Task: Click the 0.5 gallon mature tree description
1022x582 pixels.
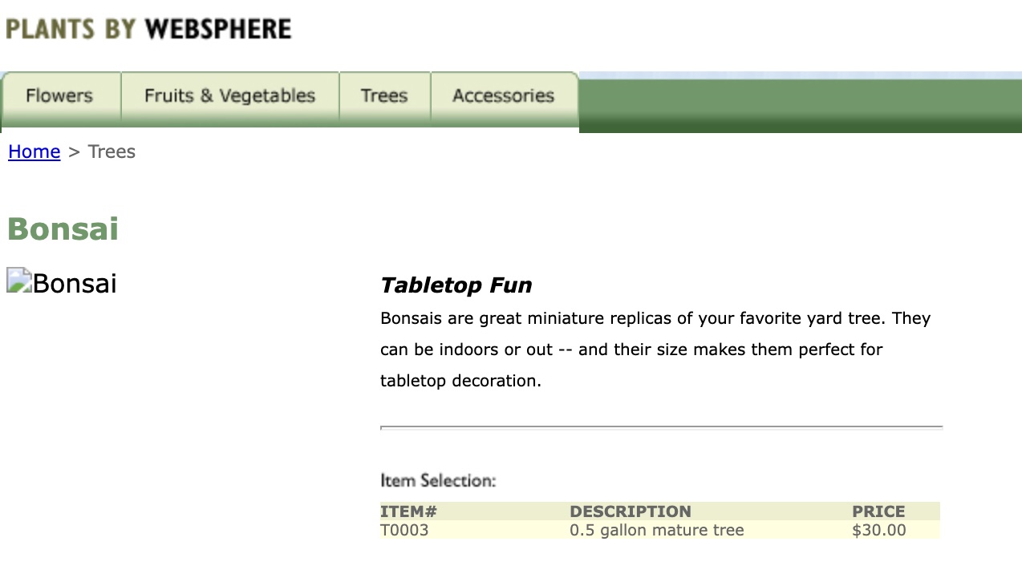Action: [x=656, y=530]
